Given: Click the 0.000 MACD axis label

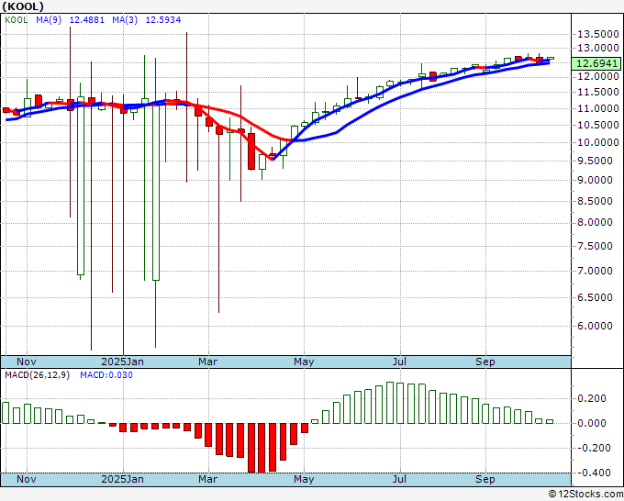Looking at the screenshot, I should click(594, 423).
